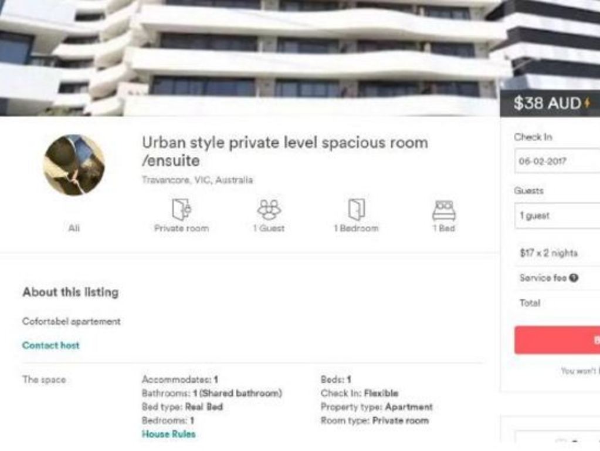Click the Check In date field
Image resolution: width=600 pixels, height=451 pixels.
558,161
